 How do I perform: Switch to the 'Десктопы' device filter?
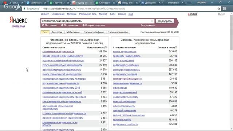[57, 32]
